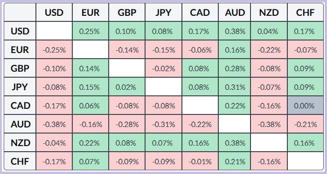Click the AUD row, USD cell -0.38%
327x174 pixels.
click(54, 124)
